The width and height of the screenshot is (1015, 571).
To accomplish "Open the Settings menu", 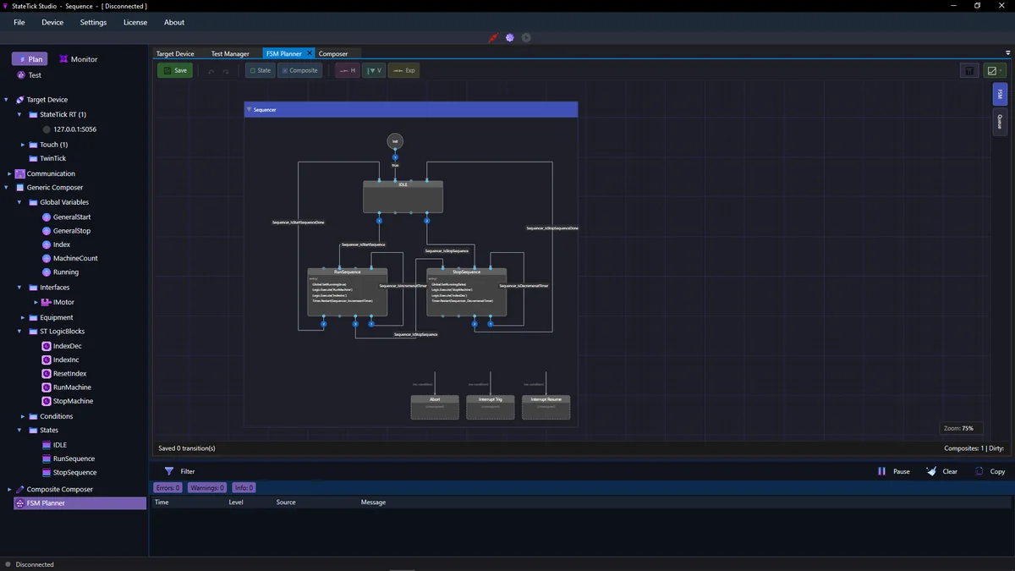I will click(93, 23).
